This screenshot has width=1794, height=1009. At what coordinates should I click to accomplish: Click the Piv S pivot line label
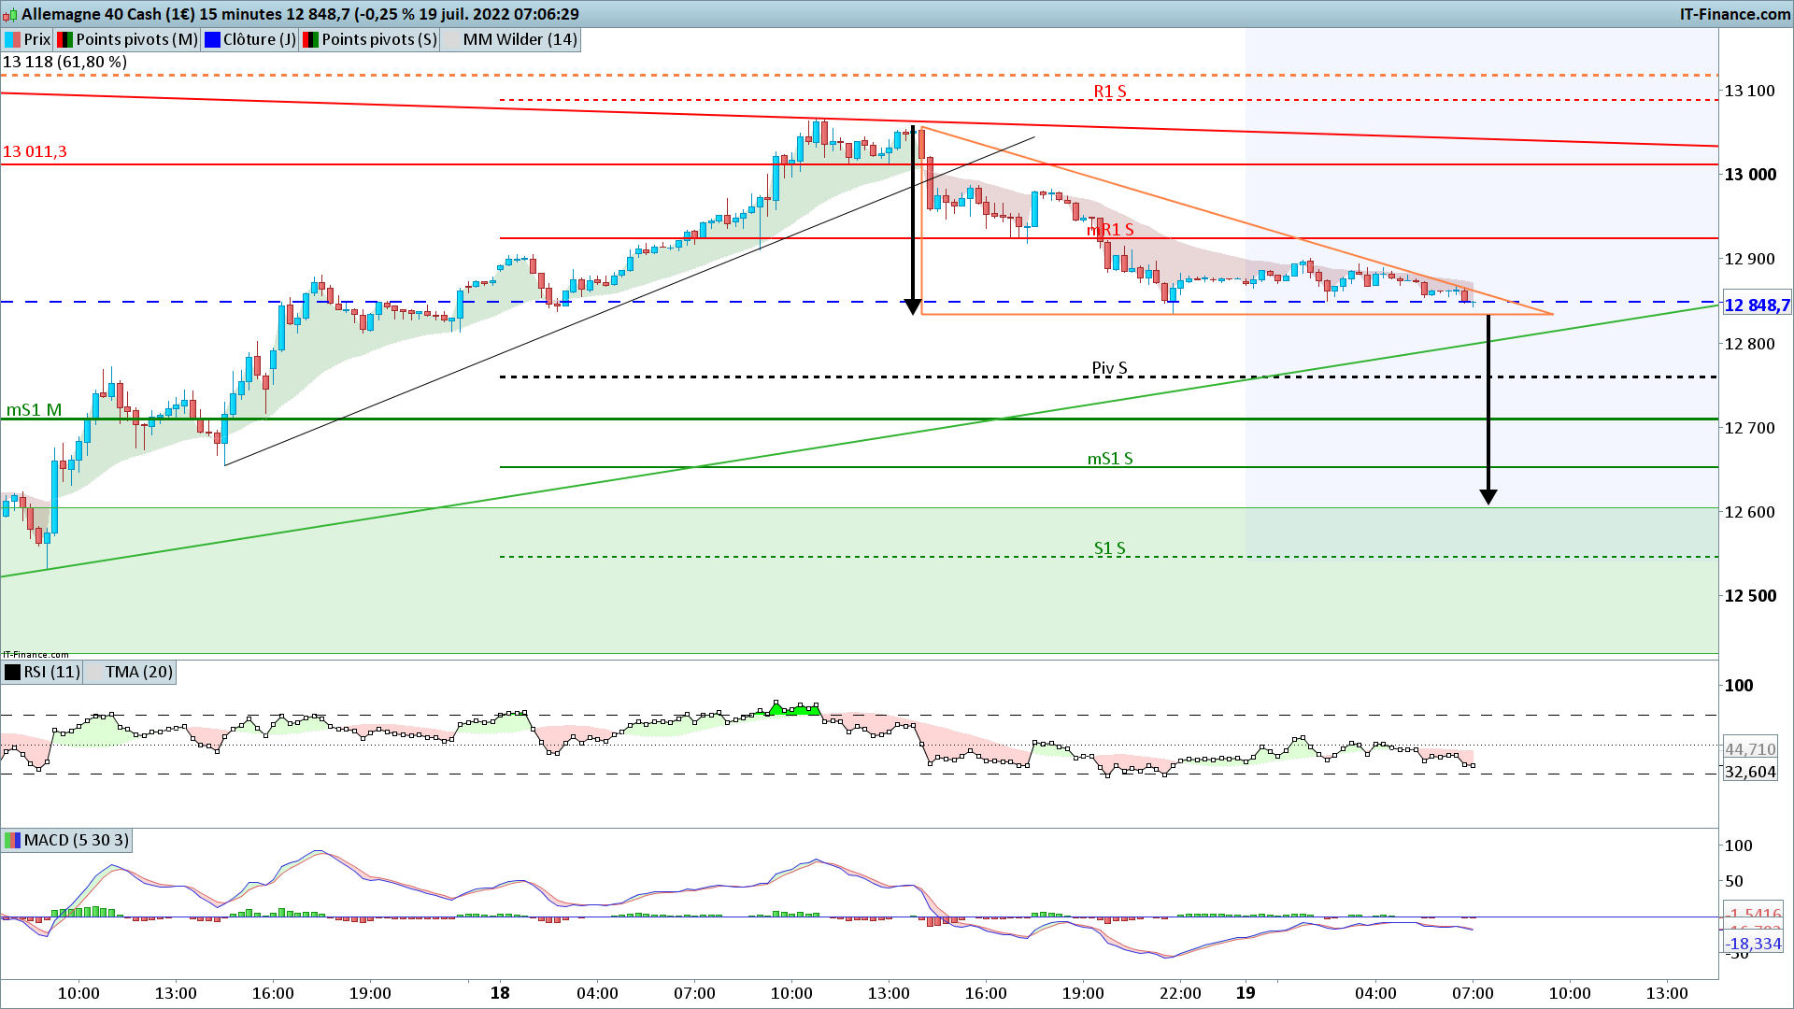[x=1109, y=368]
